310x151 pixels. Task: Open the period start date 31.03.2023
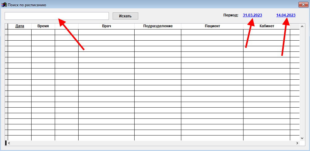pos(252,15)
